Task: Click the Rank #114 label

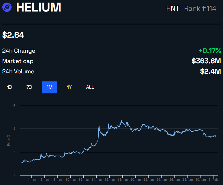Action: (200, 8)
